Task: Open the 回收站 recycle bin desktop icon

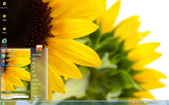Action: pos(4,30)
